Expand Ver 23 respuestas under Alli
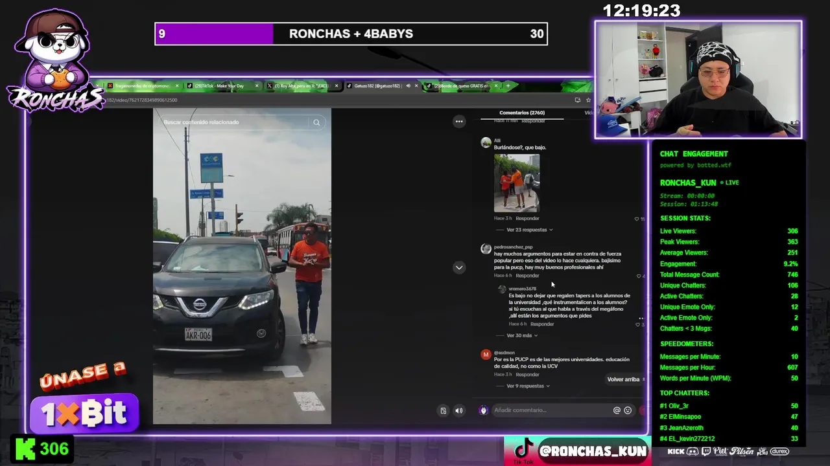 [x=529, y=230]
